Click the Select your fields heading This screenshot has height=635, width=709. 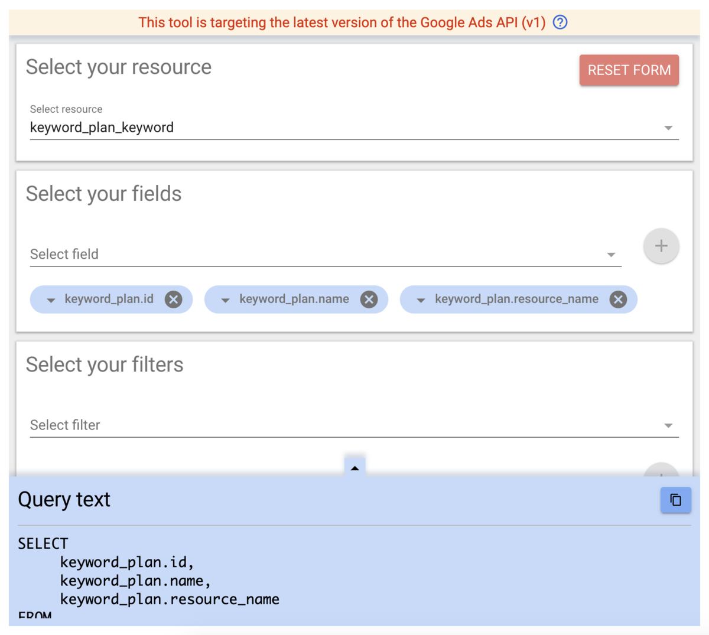[104, 194]
